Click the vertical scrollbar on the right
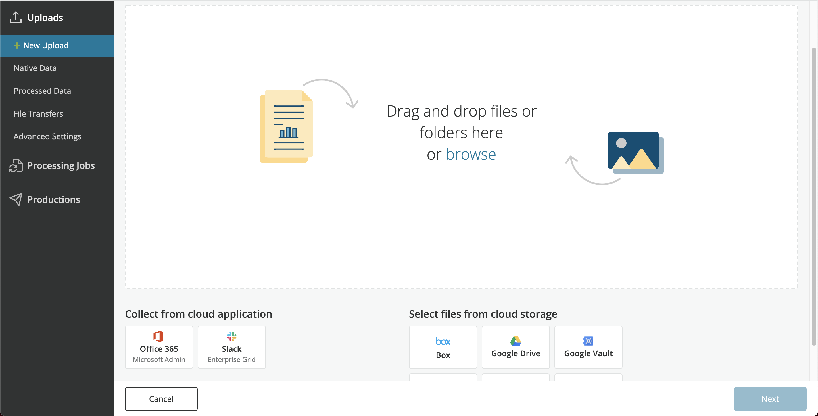 [813, 196]
